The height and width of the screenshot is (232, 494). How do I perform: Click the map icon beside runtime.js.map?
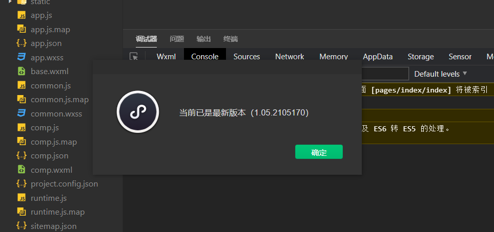[x=21, y=212]
